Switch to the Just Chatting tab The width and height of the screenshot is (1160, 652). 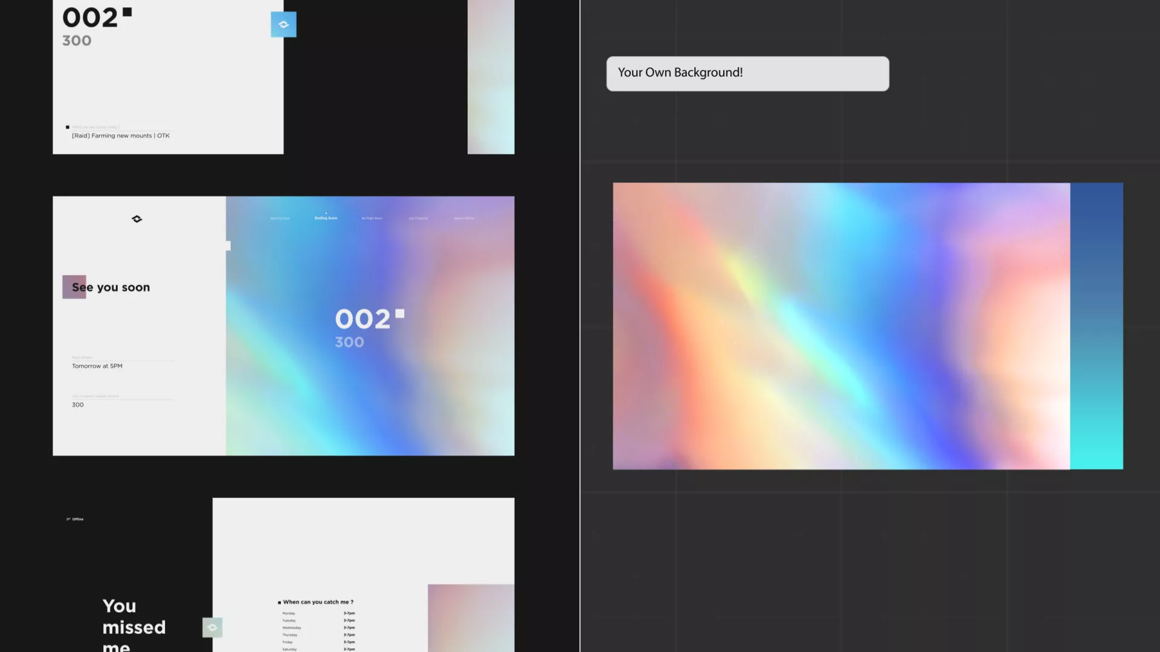tap(417, 218)
